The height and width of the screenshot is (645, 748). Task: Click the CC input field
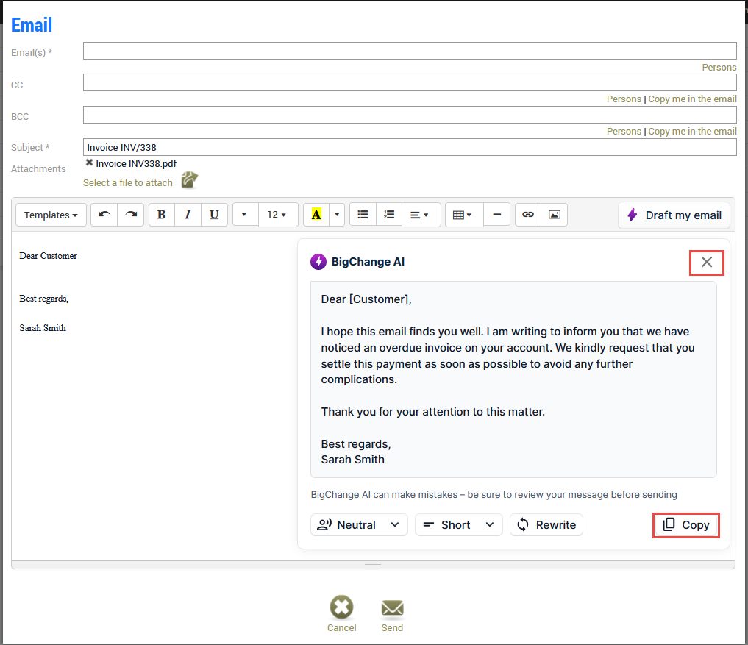pos(410,82)
